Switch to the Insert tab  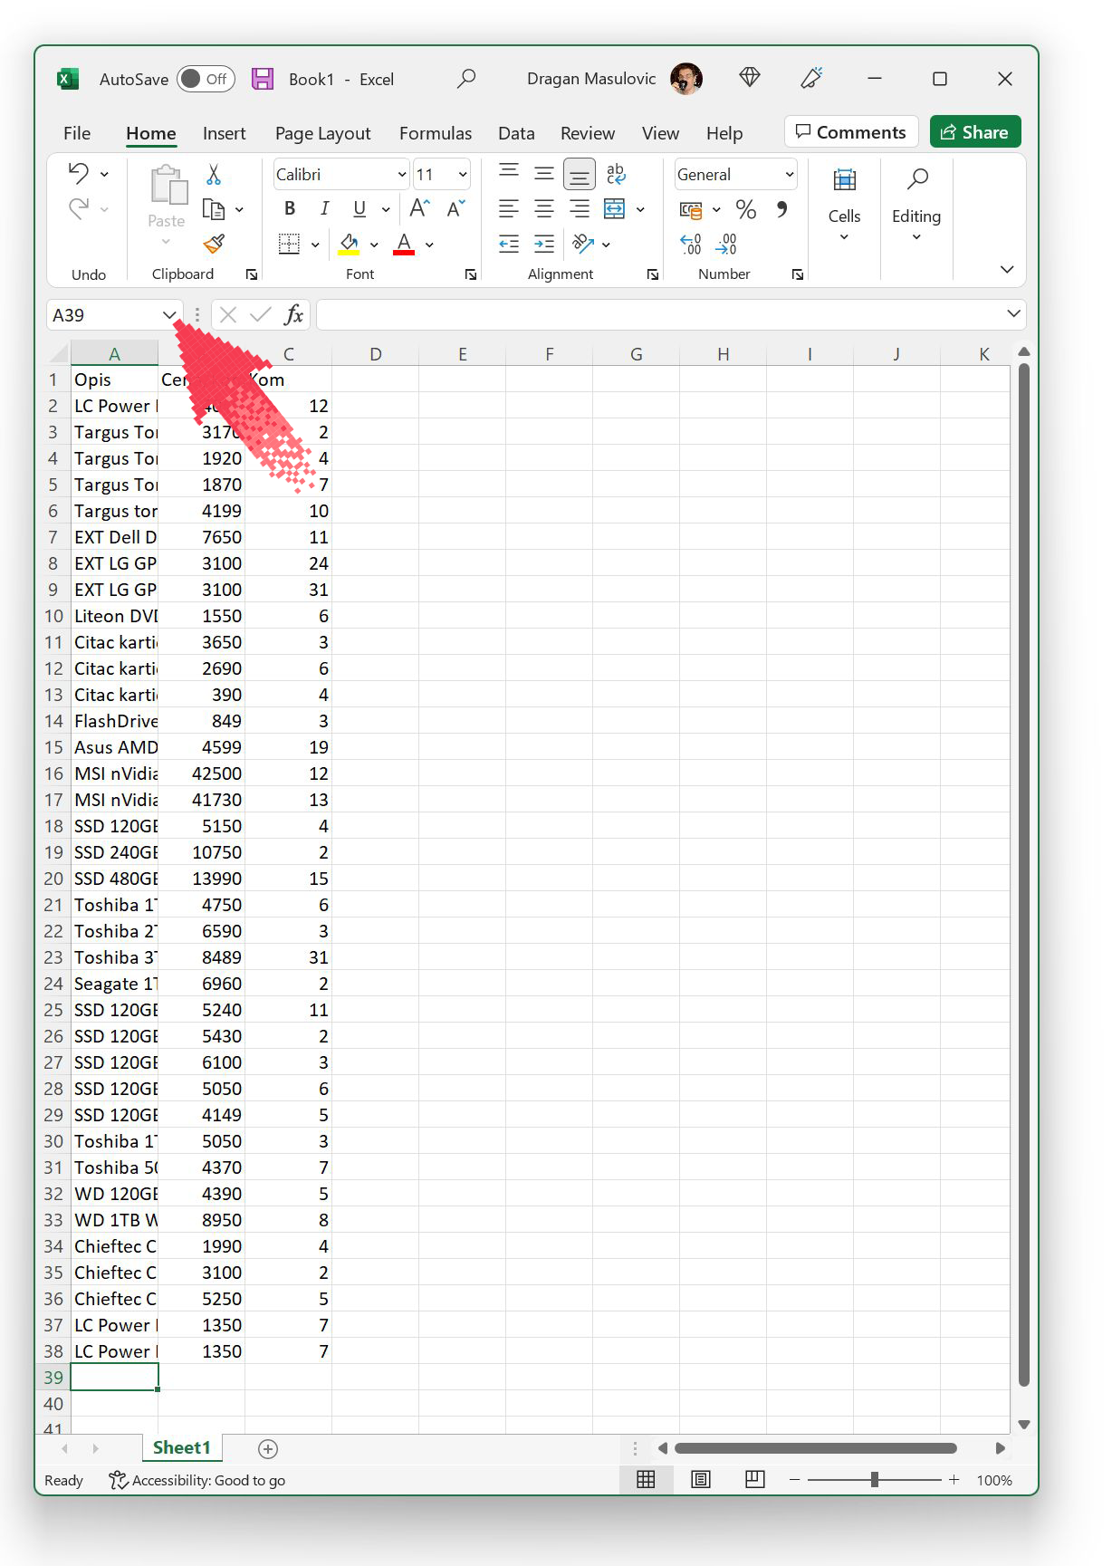click(224, 133)
